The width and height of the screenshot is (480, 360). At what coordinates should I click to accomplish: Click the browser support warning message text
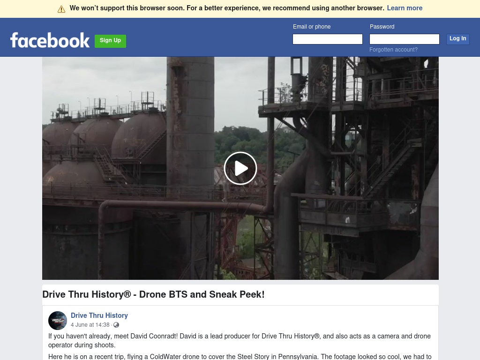pos(227,8)
